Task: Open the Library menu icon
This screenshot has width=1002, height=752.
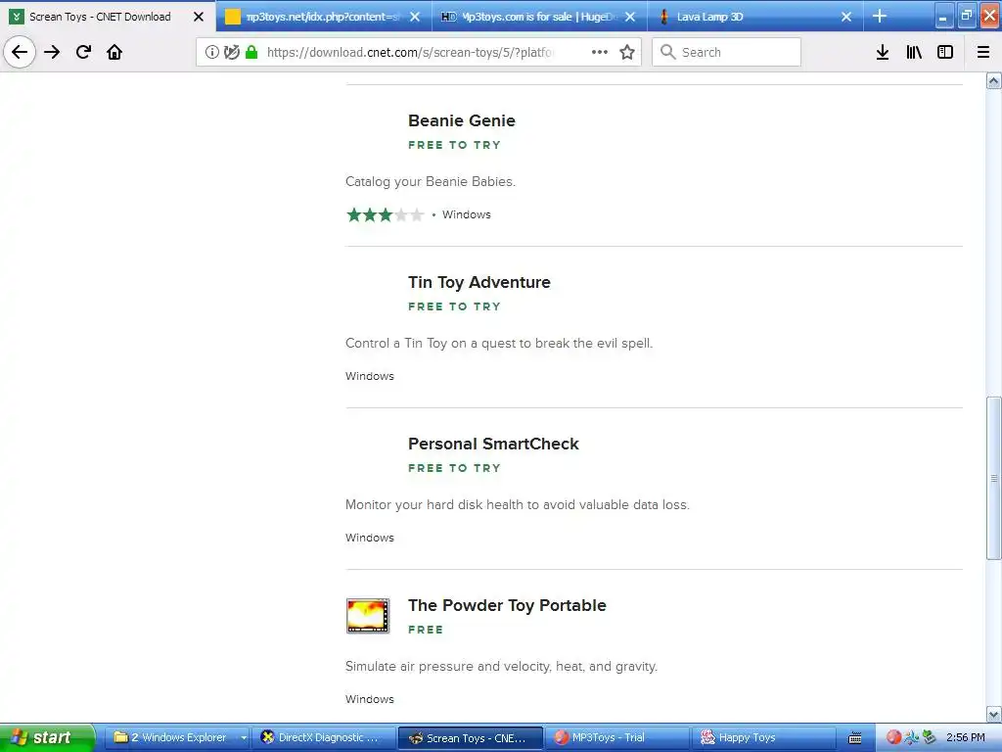Action: point(914,52)
